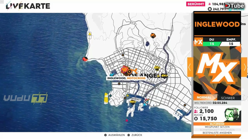248x139 pixels.
Task: Click the small black marker above Inglewood
Action: click(123, 55)
